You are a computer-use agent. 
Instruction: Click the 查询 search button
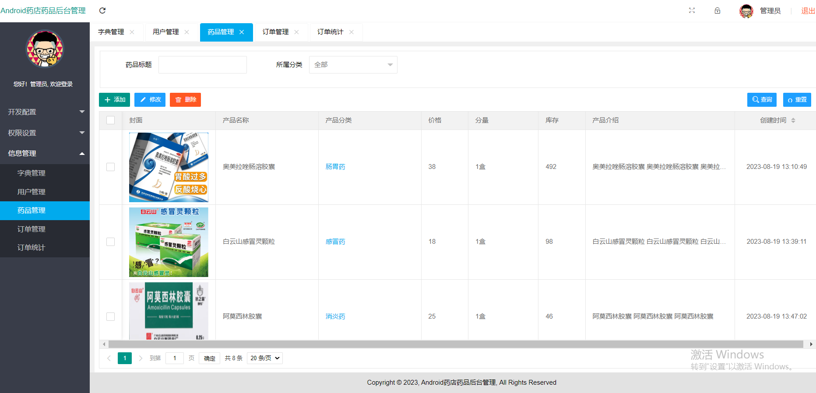tap(762, 100)
